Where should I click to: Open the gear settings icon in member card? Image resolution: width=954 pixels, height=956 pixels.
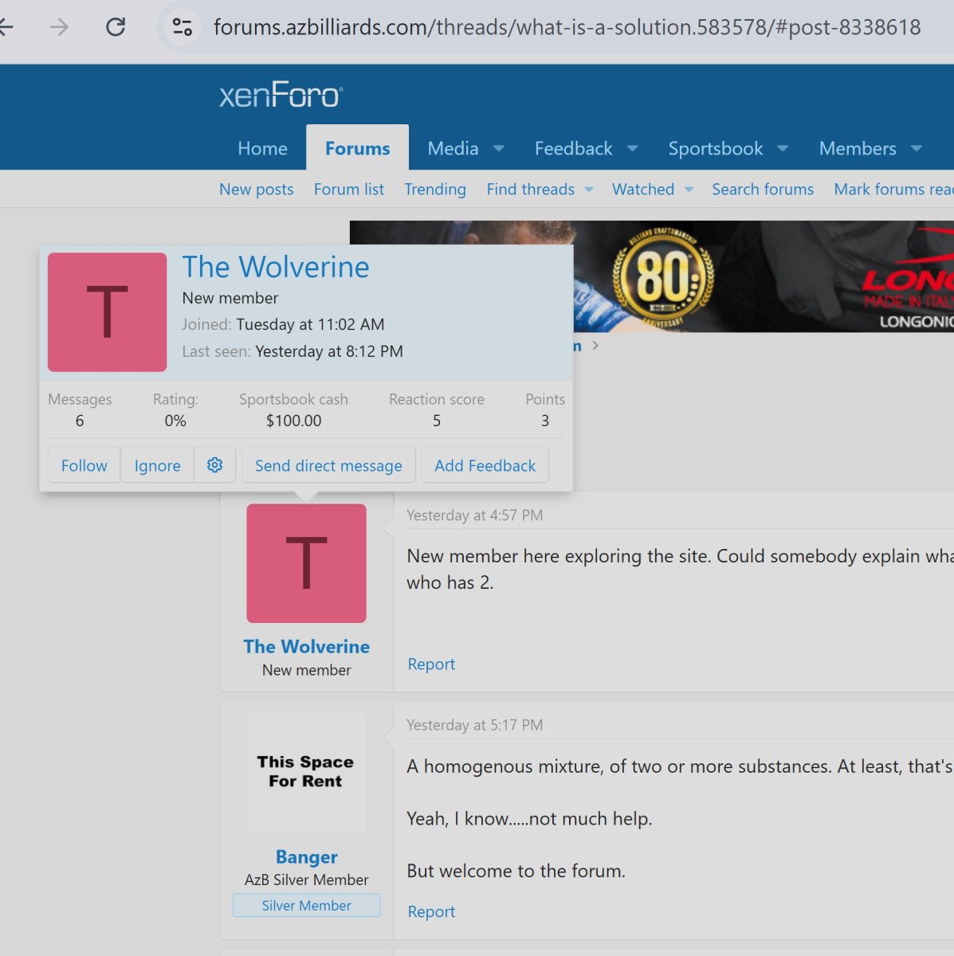click(214, 465)
